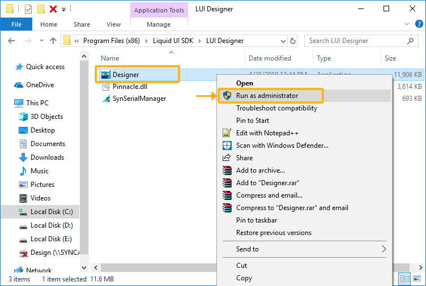426x286 pixels.
Task: Open the Help question mark icon
Action: (419, 24)
